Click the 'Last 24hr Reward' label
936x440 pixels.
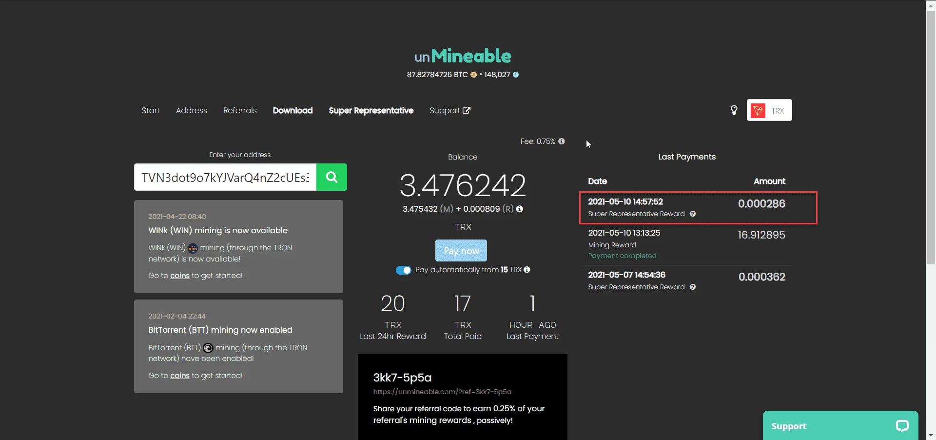(393, 336)
